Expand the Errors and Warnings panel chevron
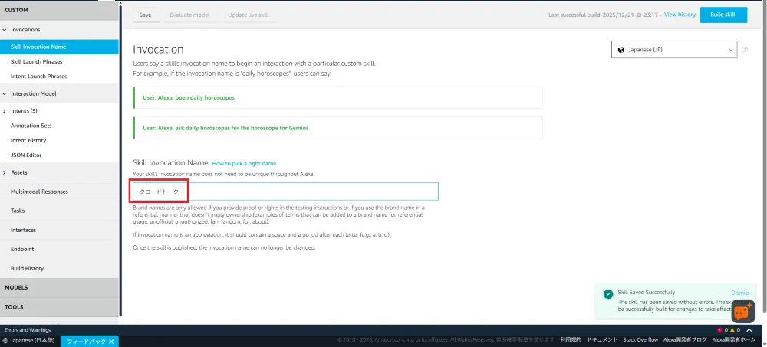Screen dimensions: 767x347 pos(749,330)
